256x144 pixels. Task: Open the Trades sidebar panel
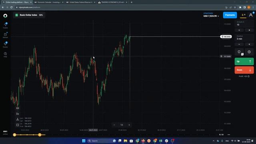[5, 26]
